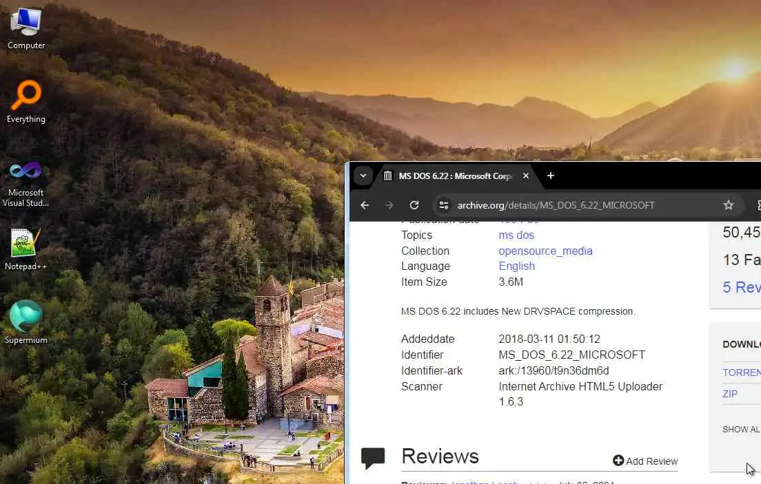
Task: Select identifier text MS_DOS_6.22_MICROSOFT
Action: tap(571, 355)
